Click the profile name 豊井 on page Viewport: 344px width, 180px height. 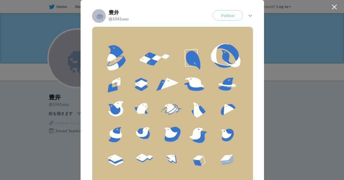[55, 97]
